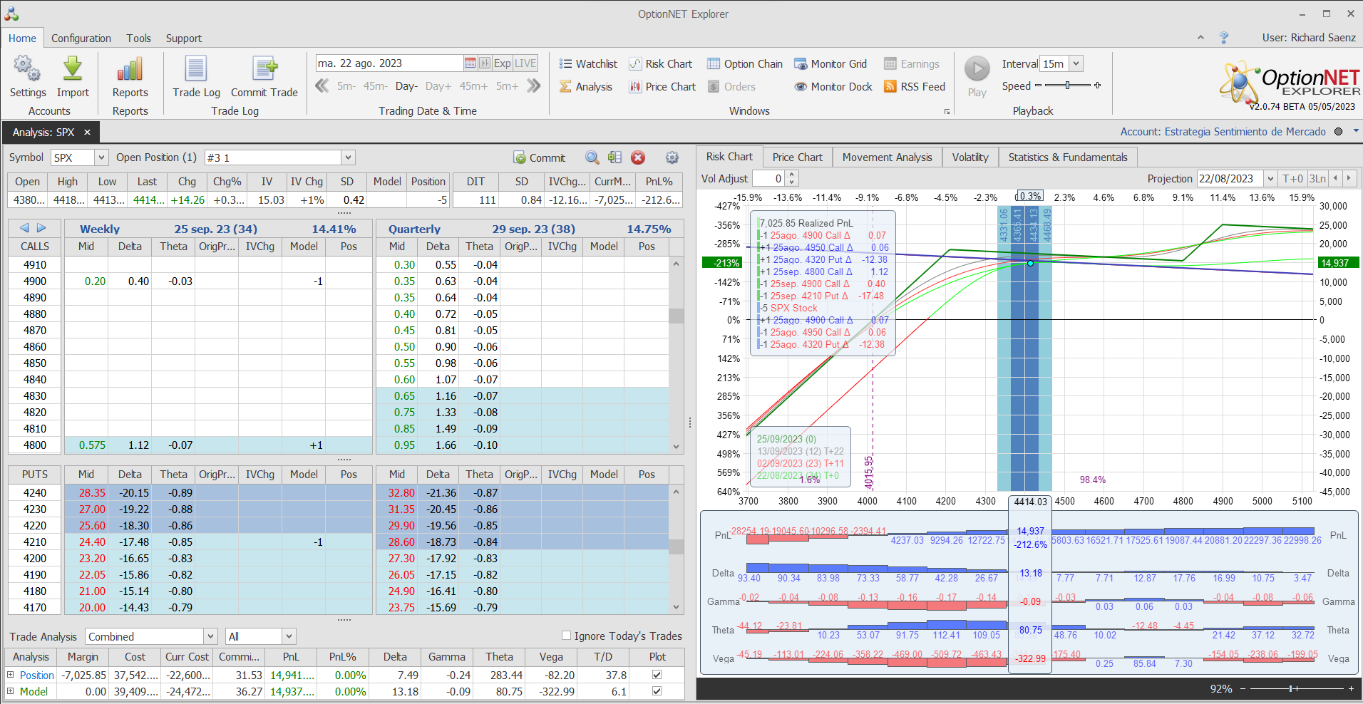Open Reports bar chart icon
This screenshot has width=1363, height=704.
point(130,70)
